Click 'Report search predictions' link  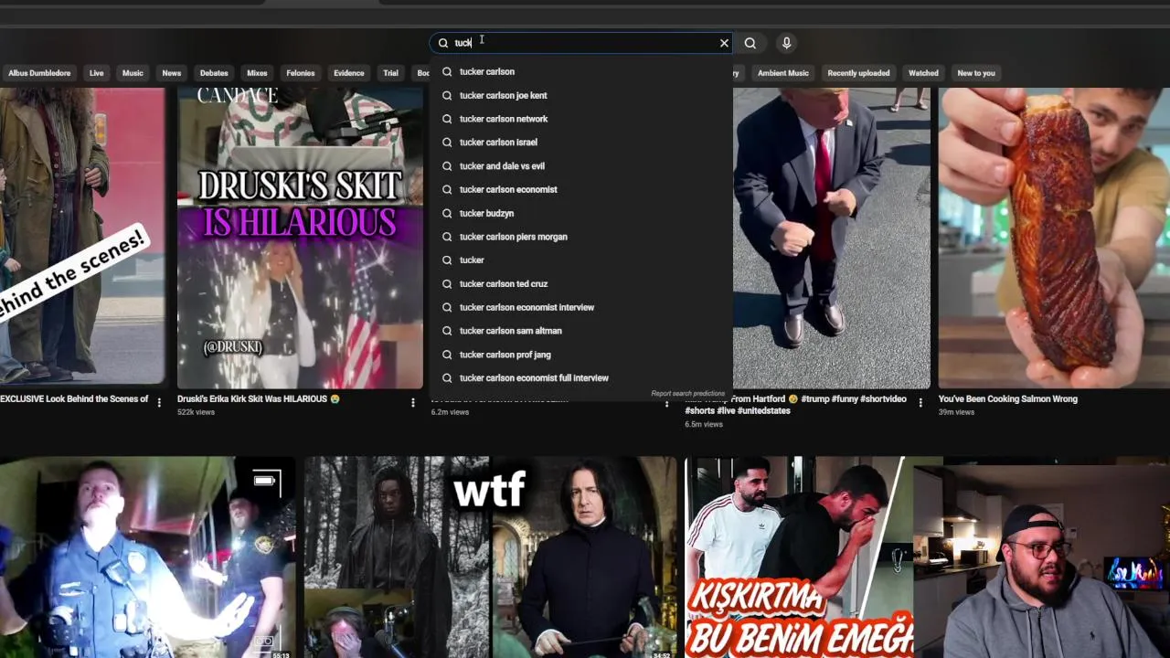point(687,394)
